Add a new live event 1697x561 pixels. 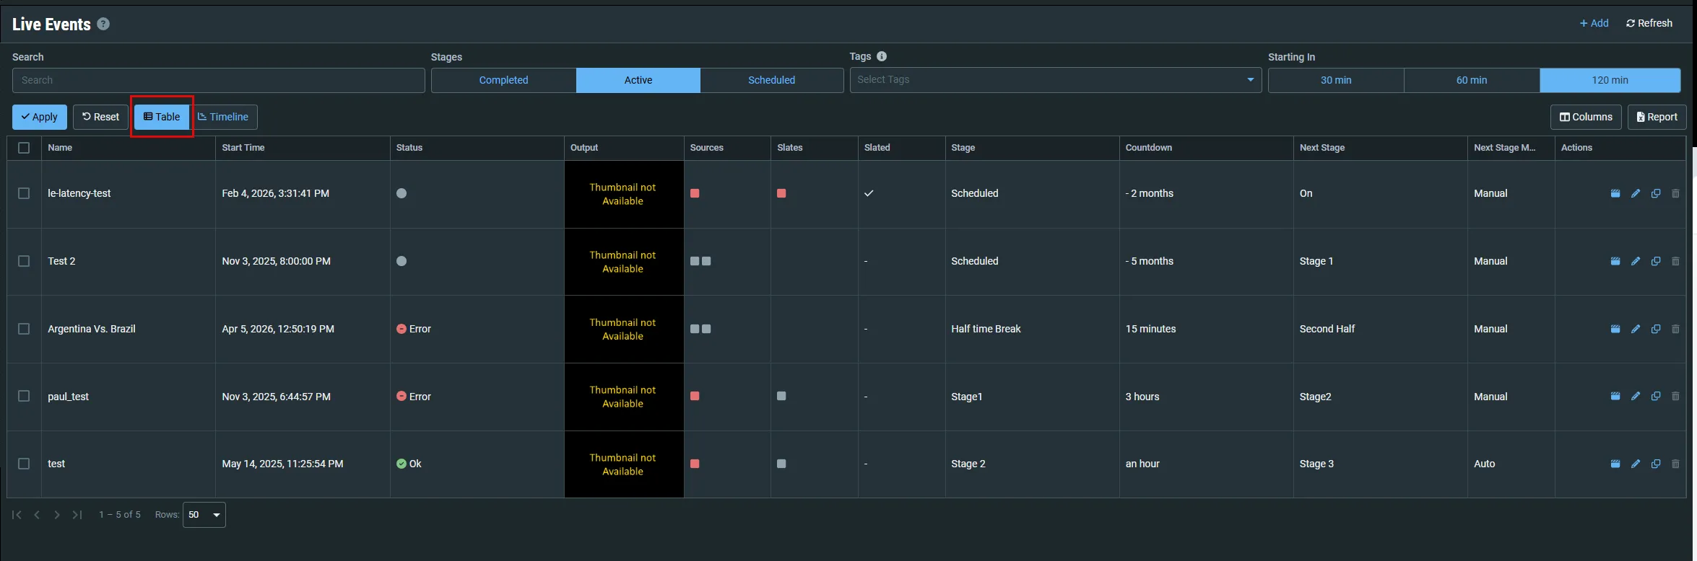[1594, 23]
